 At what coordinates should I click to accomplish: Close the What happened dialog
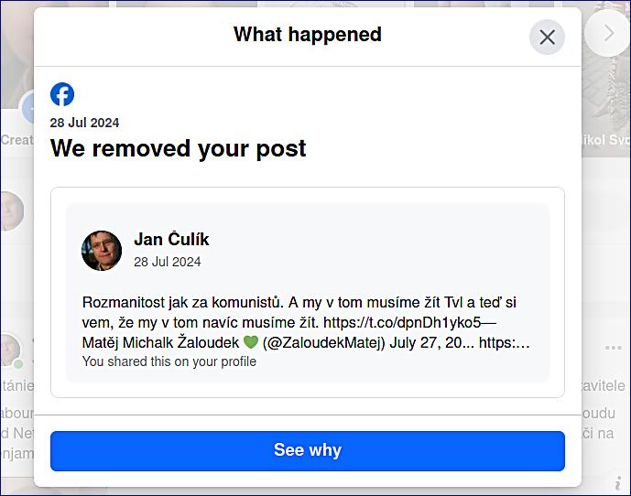click(x=547, y=37)
